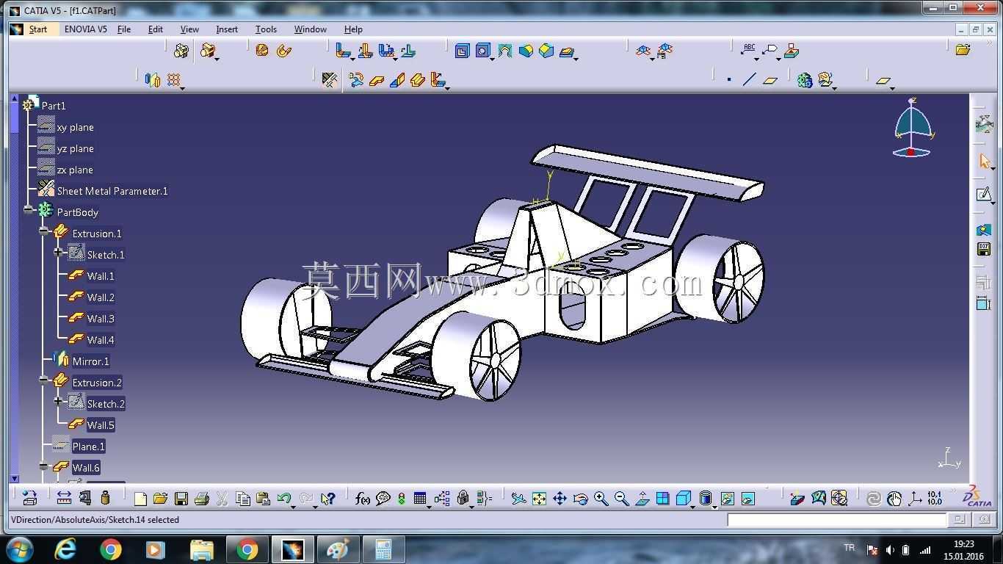The height and width of the screenshot is (564, 1003).
Task: Click the 3D compass in the viewport
Action: pos(913,128)
